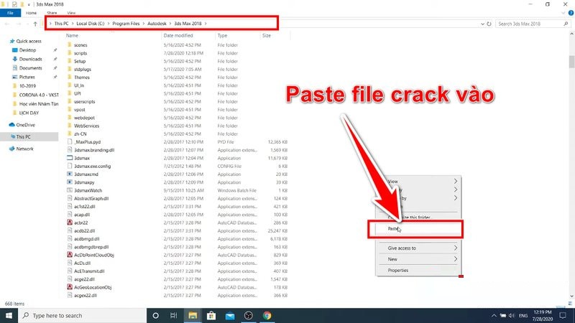
Task: Switch to the Home ribbon tab
Action: click(31, 13)
